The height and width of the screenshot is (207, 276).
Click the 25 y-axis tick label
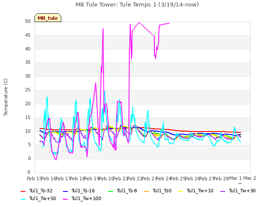[28, 90]
